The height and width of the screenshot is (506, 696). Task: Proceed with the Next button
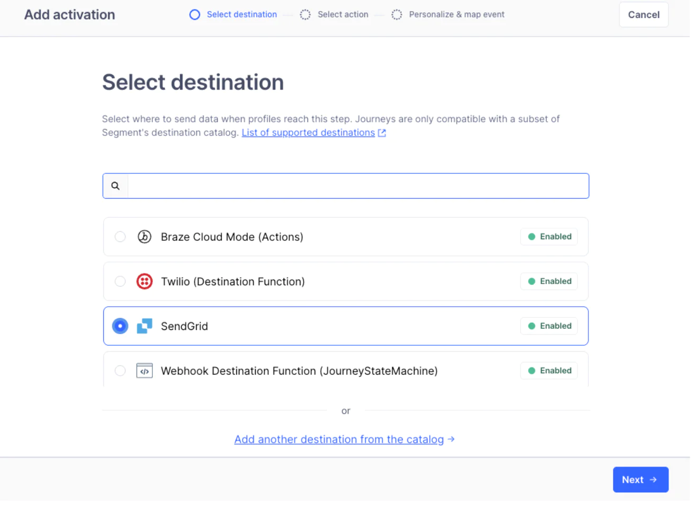pos(641,480)
